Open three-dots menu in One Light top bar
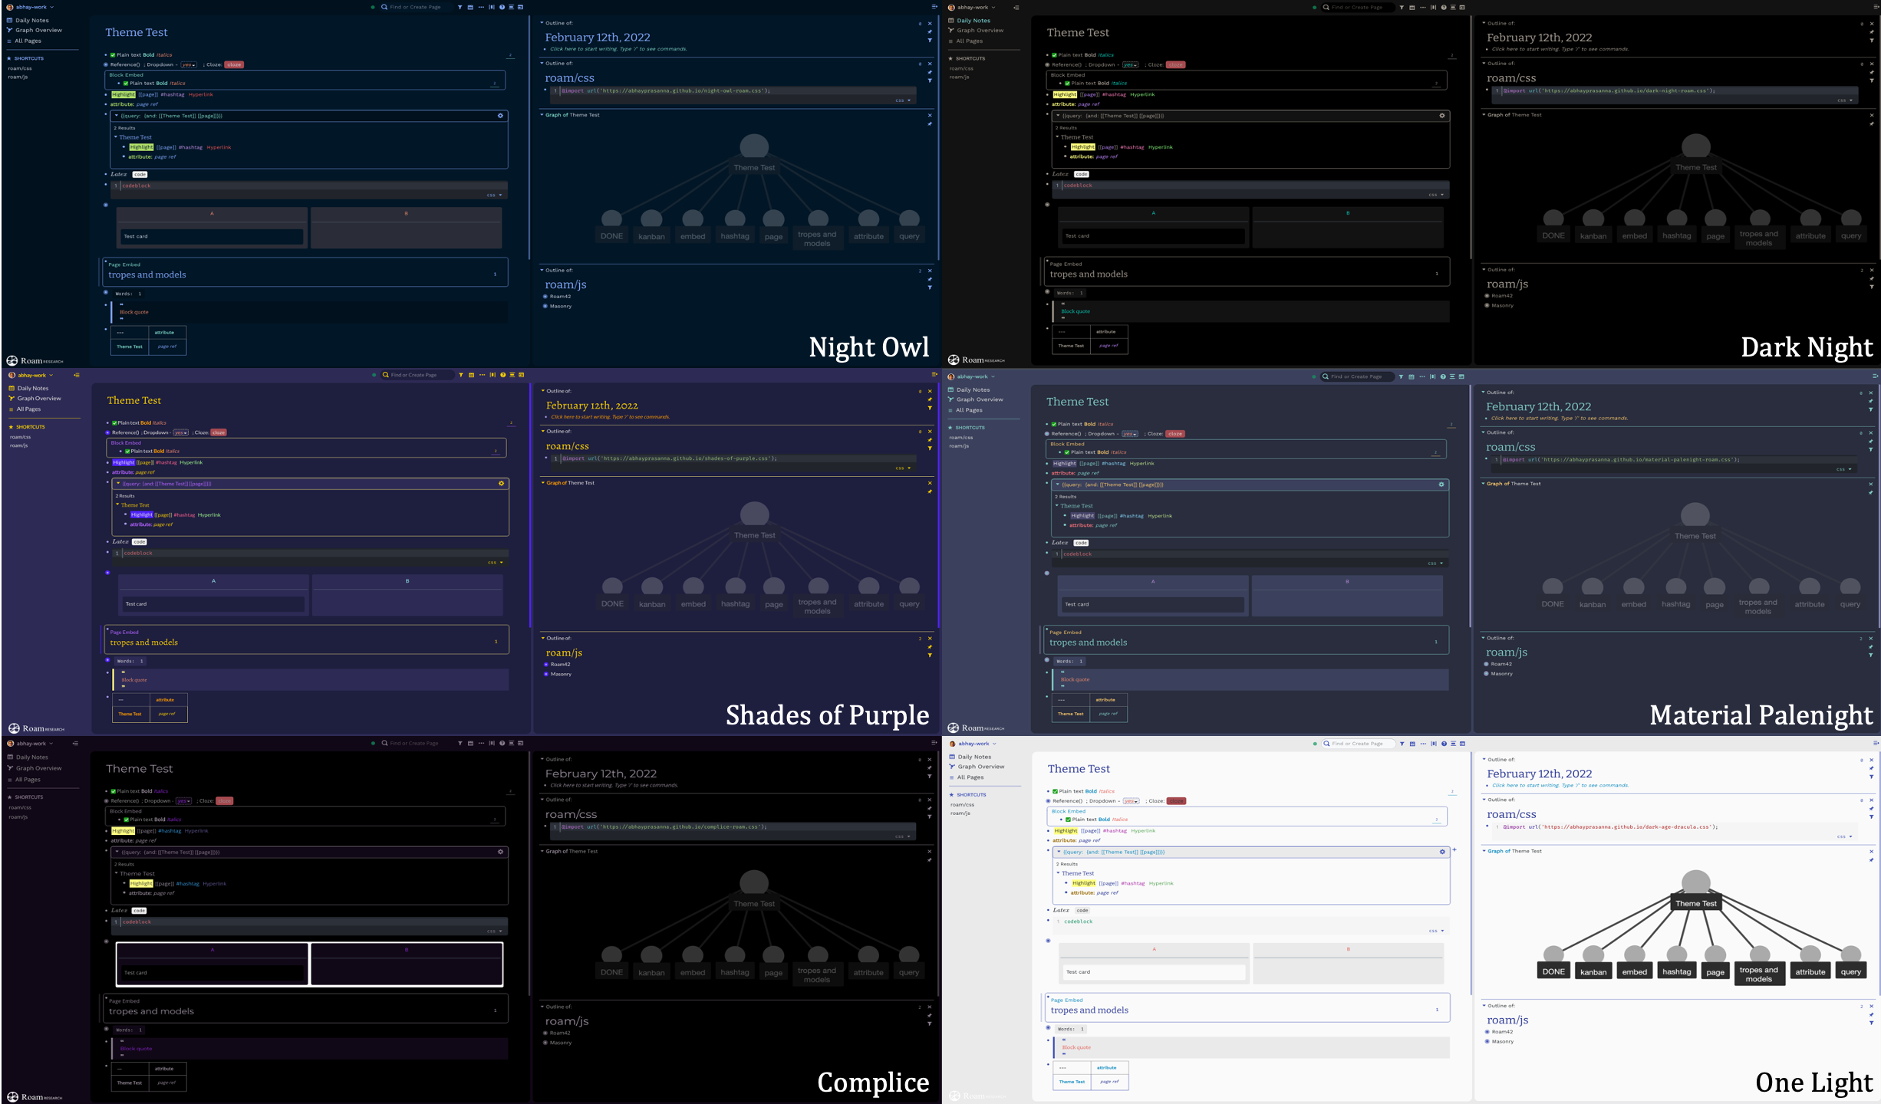This screenshot has height=1104, width=1881. tap(1423, 744)
